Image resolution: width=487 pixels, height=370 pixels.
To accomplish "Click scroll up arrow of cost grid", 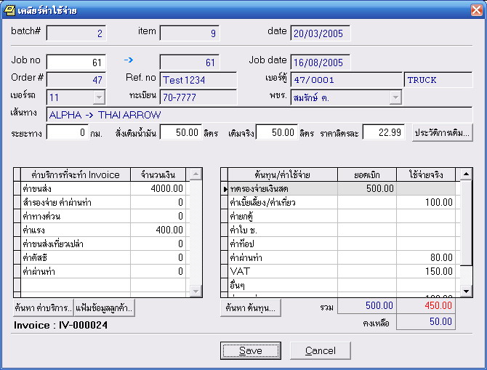I will 466,174.
